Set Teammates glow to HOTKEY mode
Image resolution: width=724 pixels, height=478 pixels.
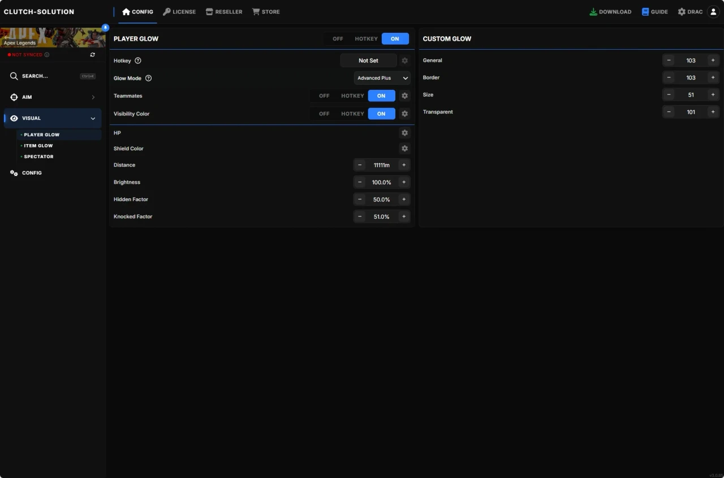(x=352, y=95)
